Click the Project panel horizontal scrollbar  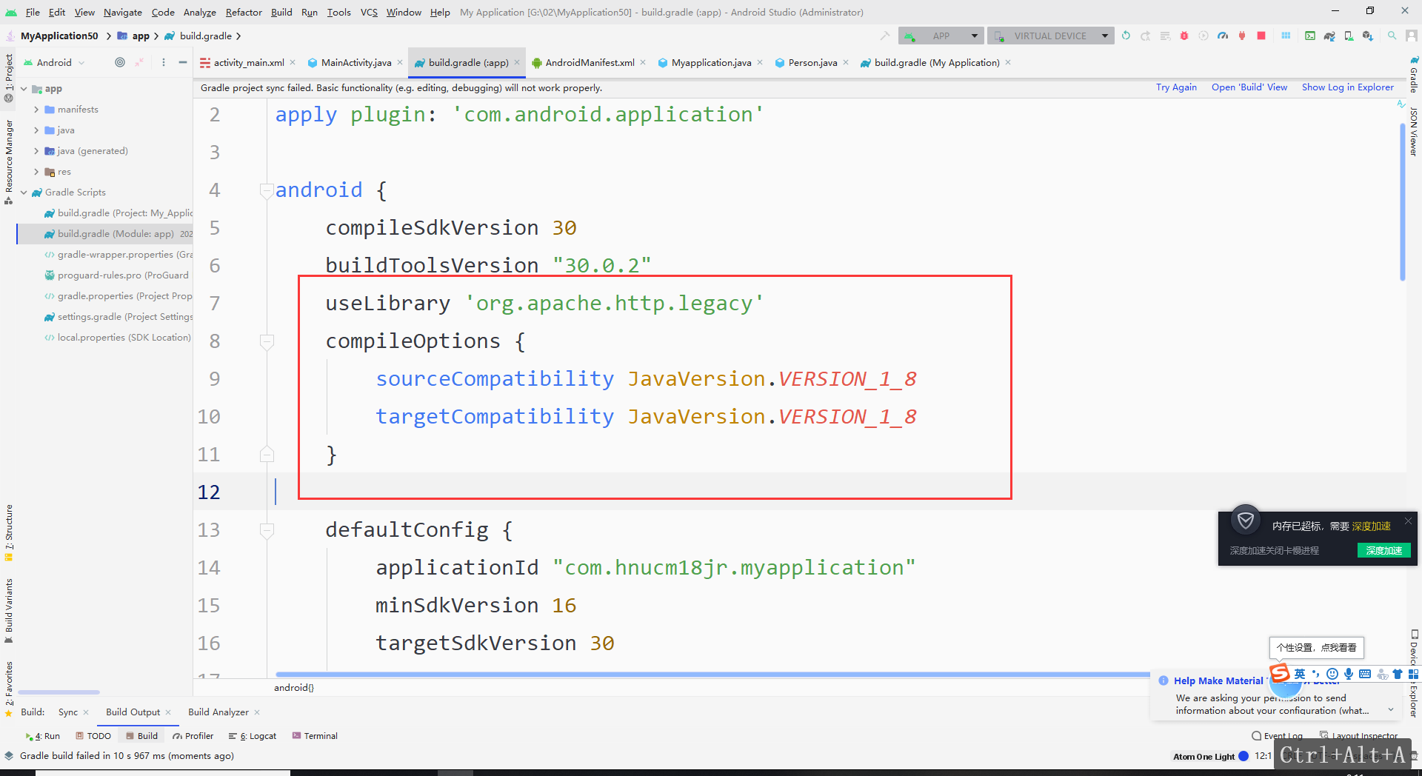(x=59, y=692)
